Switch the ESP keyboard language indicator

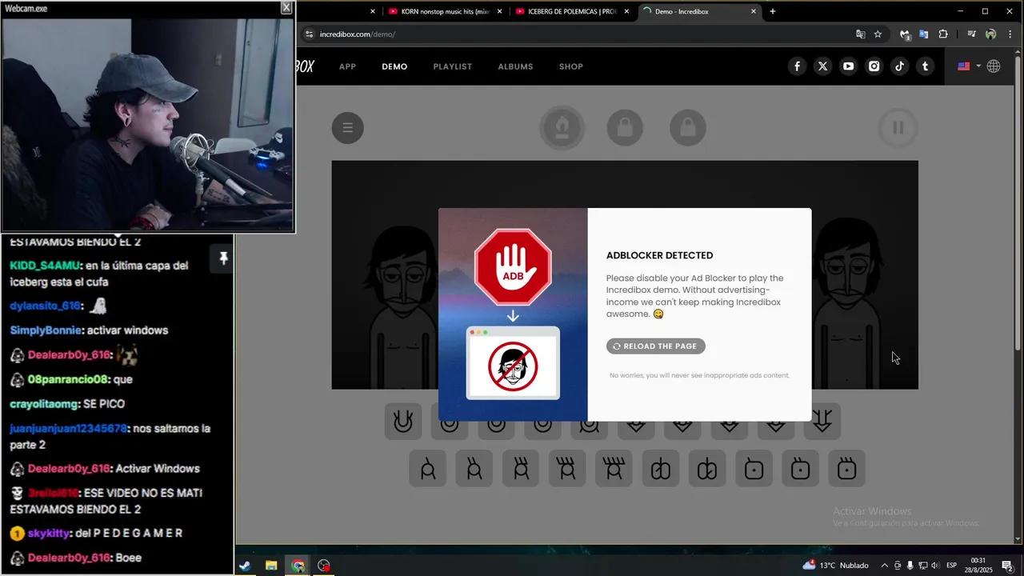point(952,566)
